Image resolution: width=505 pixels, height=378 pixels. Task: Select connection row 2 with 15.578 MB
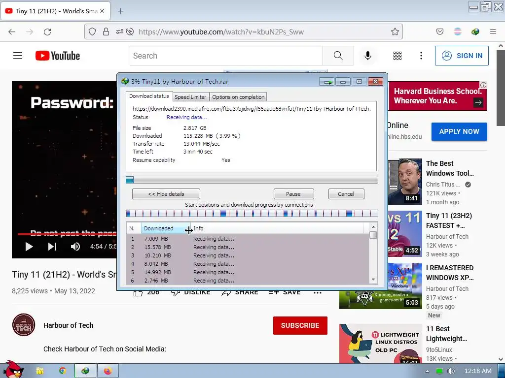point(248,247)
